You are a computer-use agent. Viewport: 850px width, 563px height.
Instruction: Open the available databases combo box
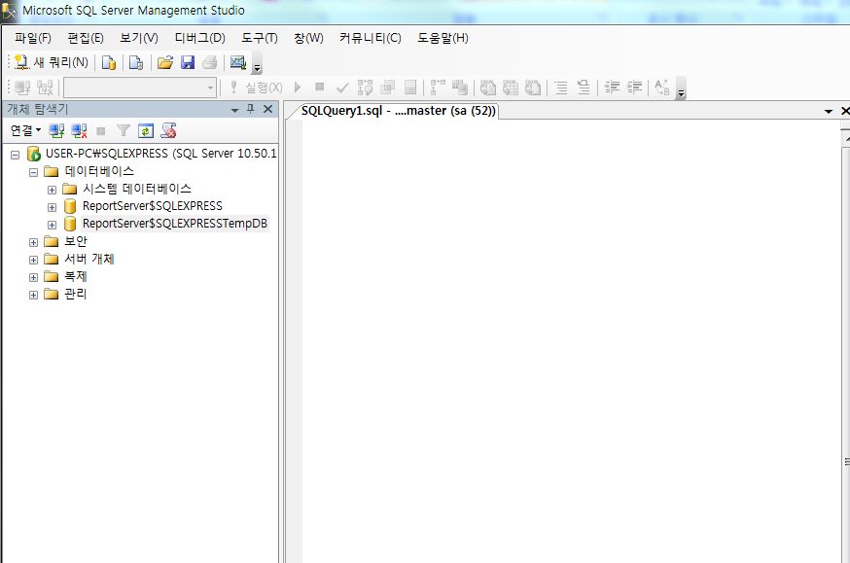(140, 88)
